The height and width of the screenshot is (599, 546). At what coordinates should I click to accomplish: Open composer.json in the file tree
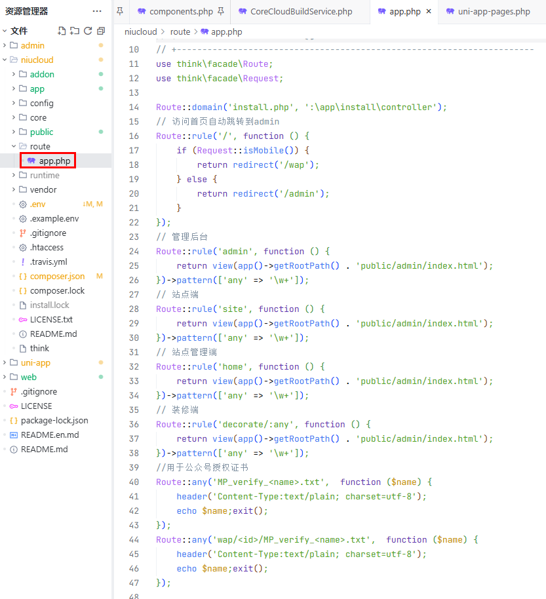click(x=57, y=276)
